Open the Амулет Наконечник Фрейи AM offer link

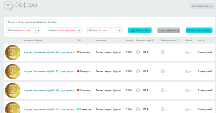50,52
